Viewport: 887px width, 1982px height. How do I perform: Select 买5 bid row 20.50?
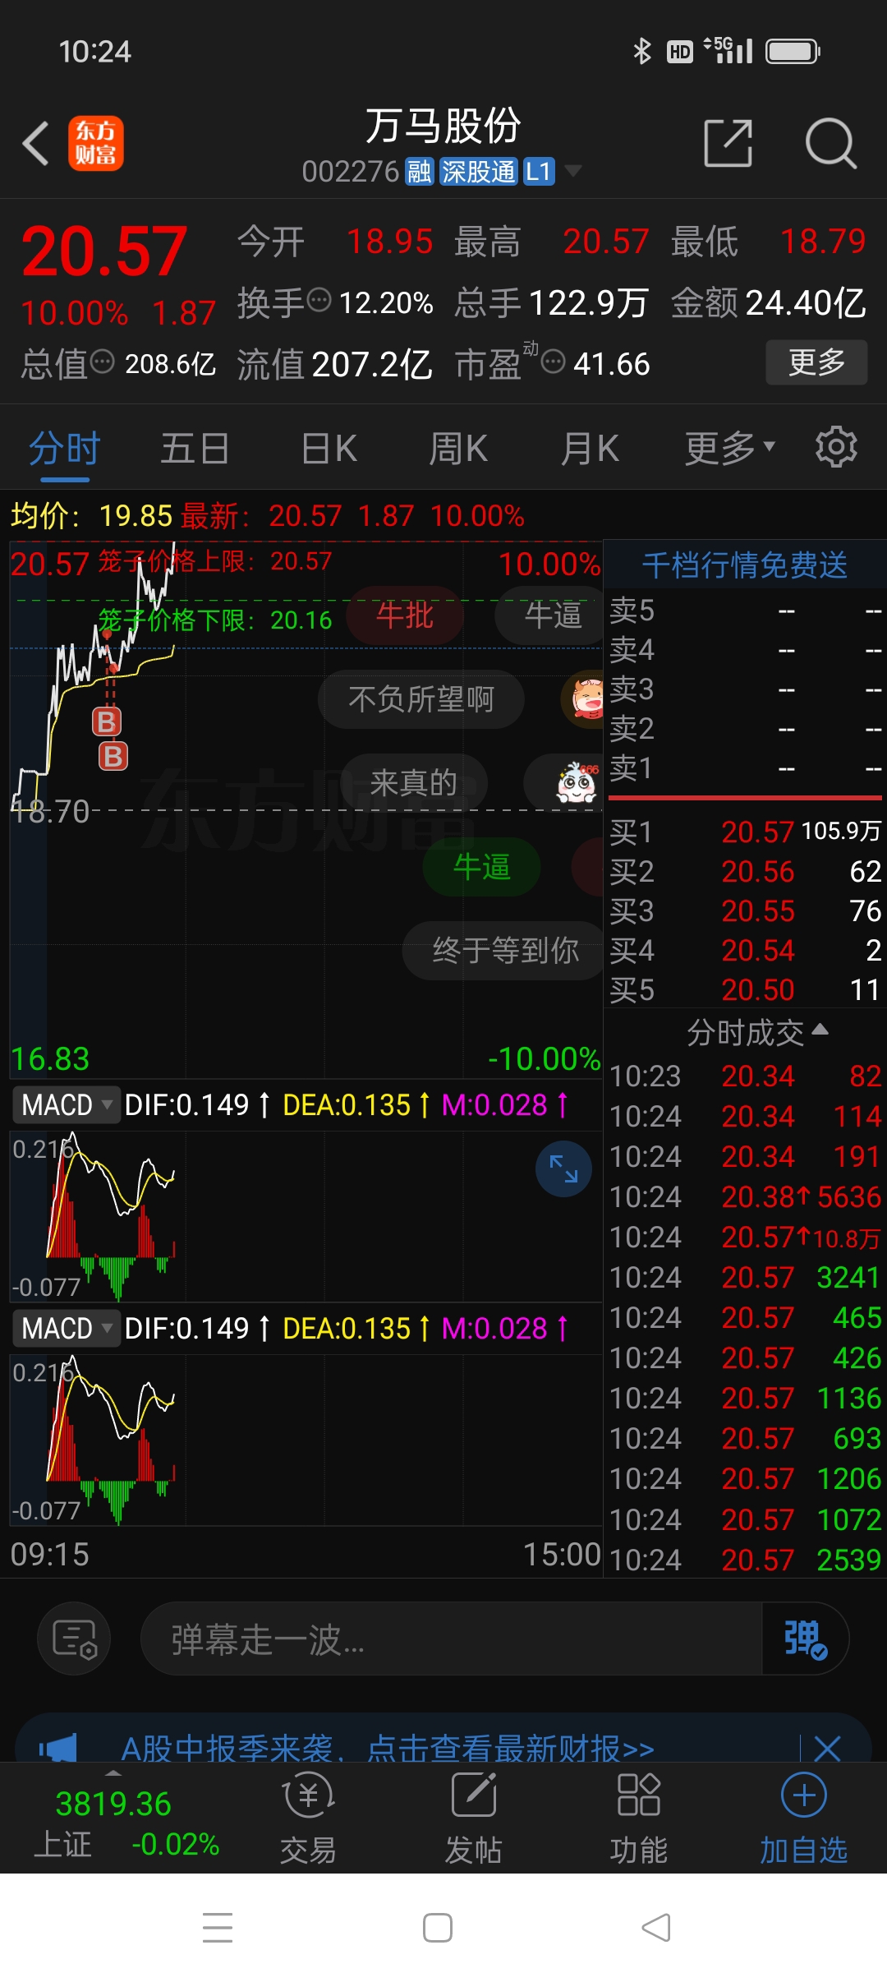(x=745, y=989)
